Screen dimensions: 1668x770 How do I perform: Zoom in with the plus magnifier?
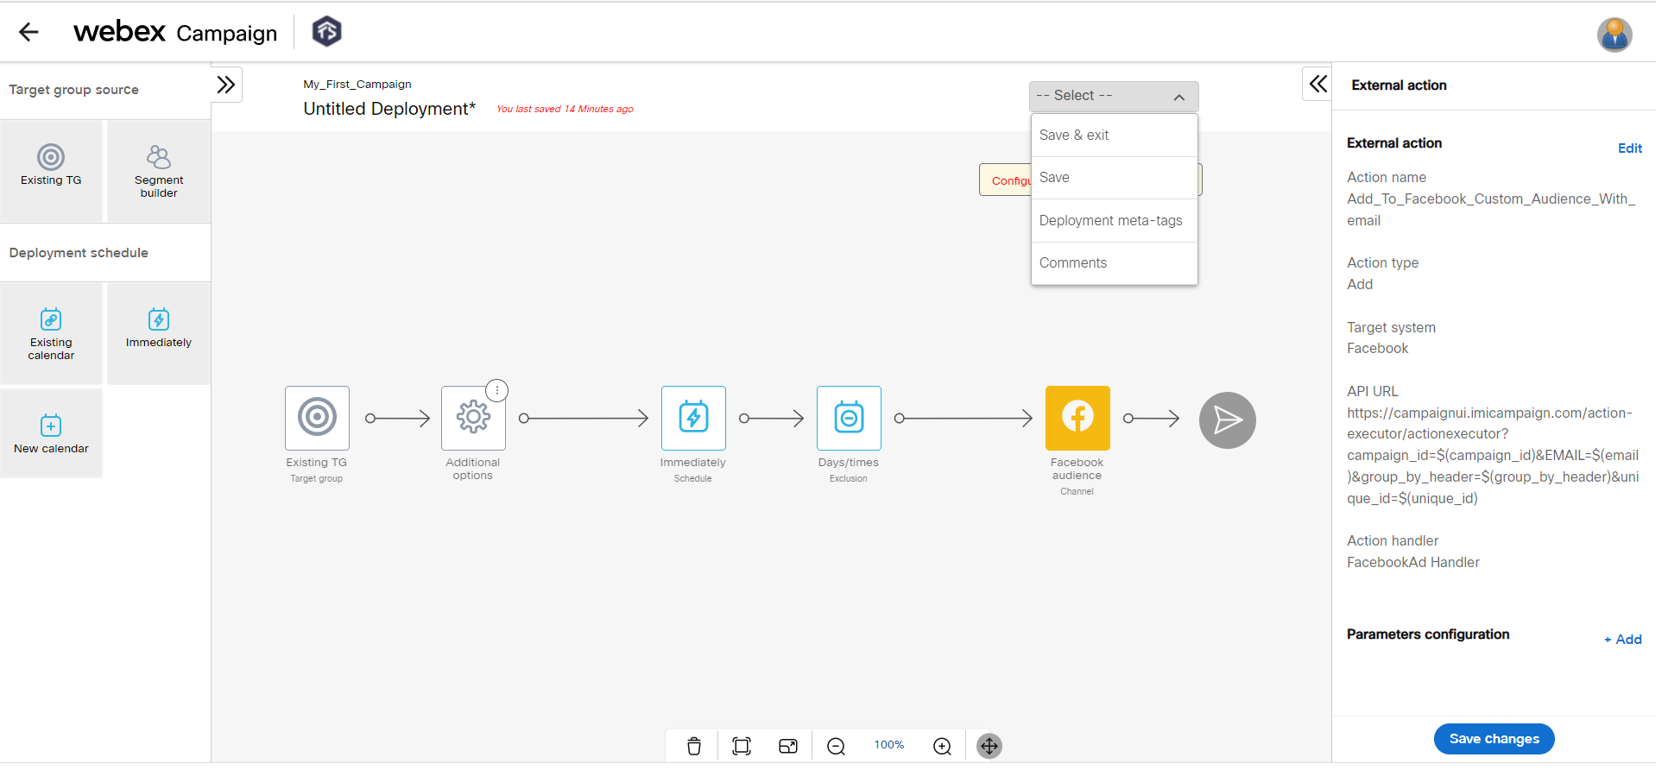coord(942,746)
